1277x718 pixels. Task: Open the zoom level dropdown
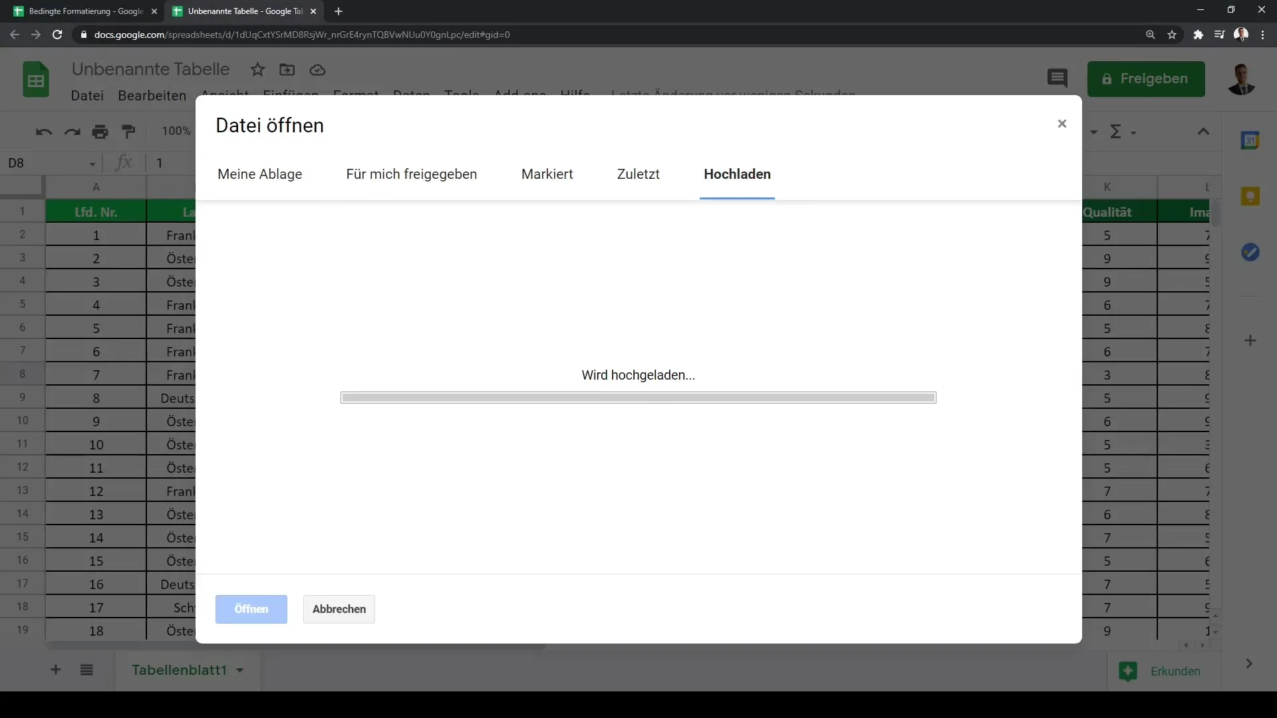pyautogui.click(x=176, y=131)
